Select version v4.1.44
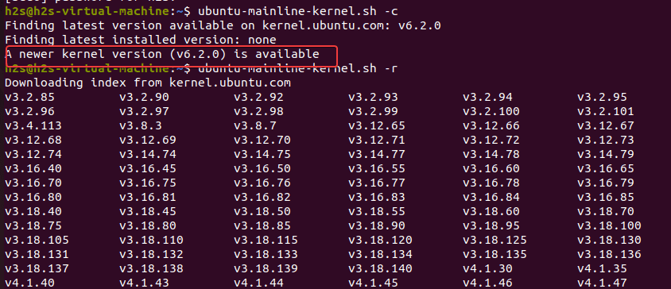Image resolution: width=671 pixels, height=289 pixels. pyautogui.click(x=259, y=283)
